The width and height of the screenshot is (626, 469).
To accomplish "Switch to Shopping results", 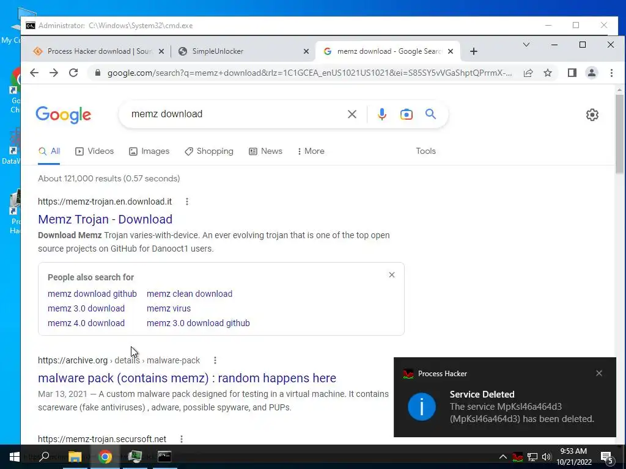I will 209,151.
